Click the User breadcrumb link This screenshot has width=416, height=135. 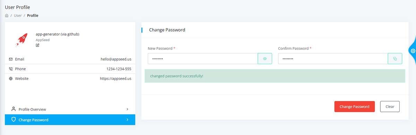pyautogui.click(x=18, y=16)
